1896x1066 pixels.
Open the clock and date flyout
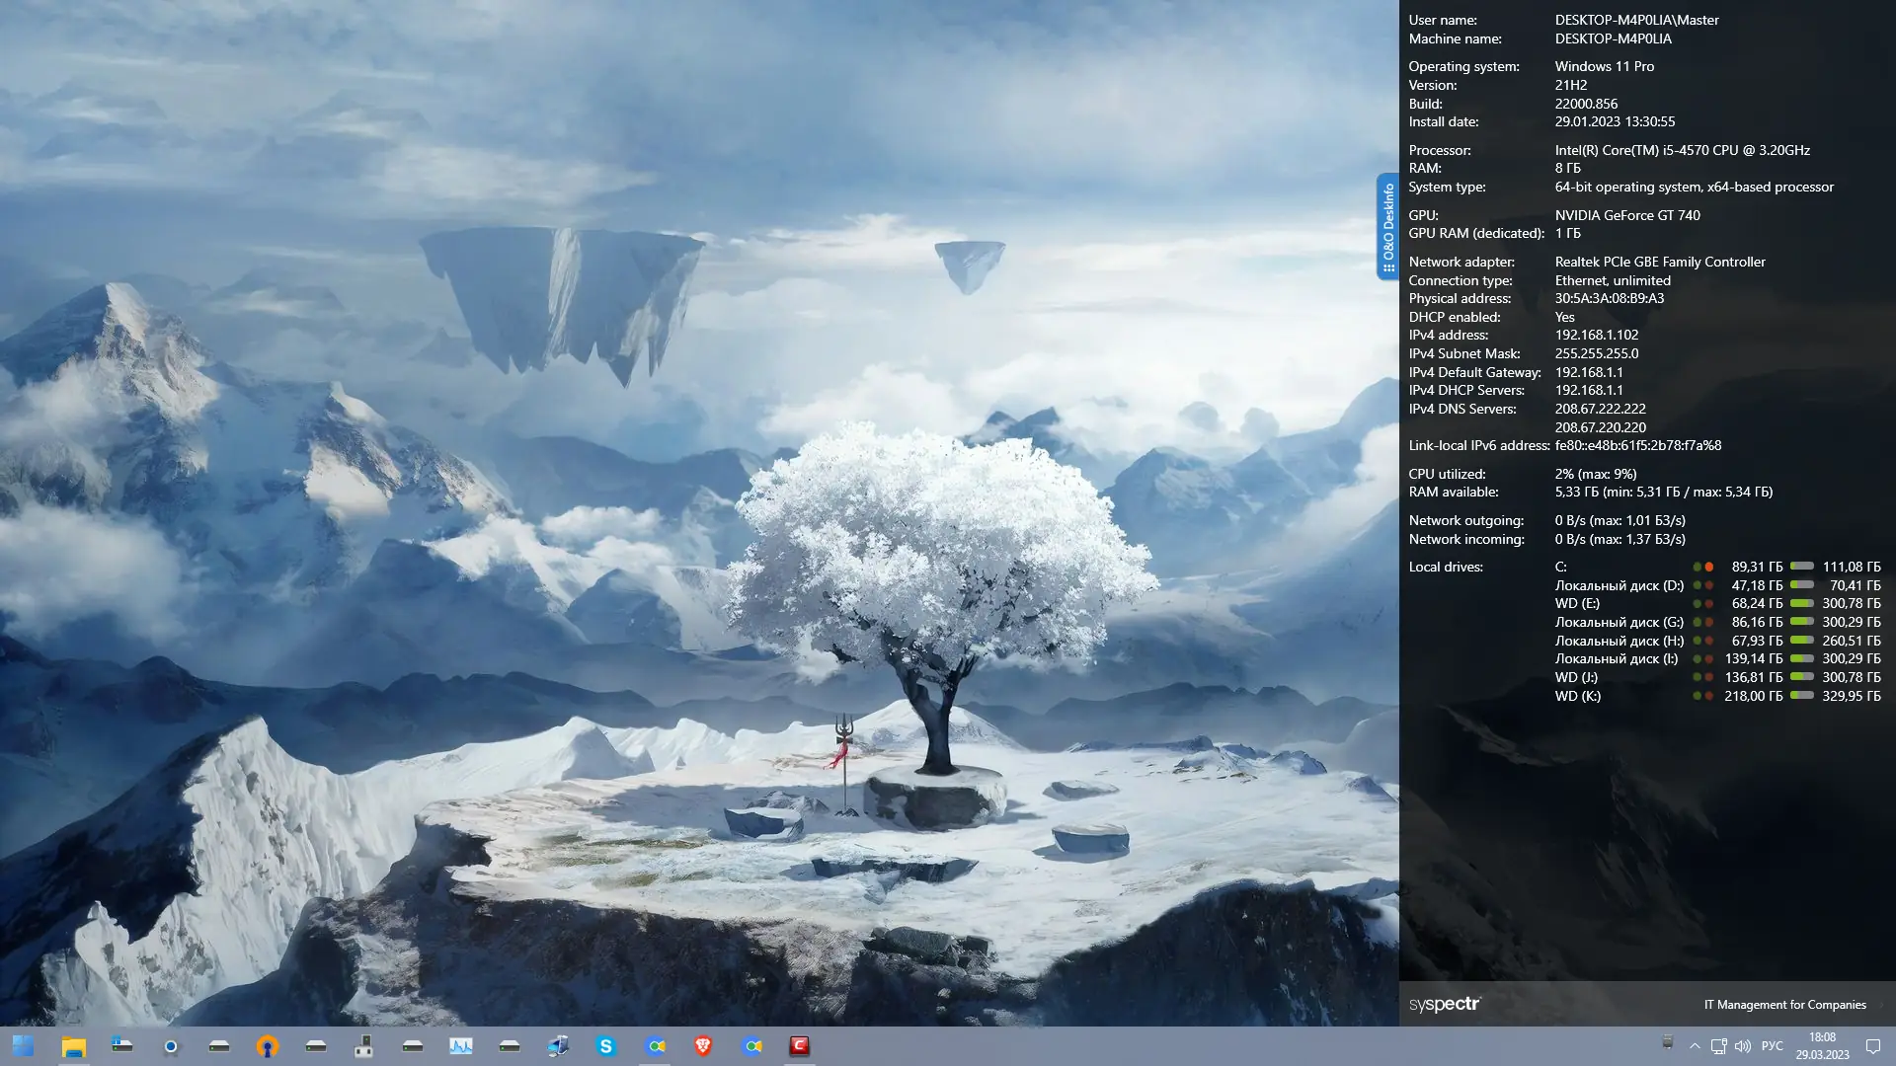pos(1822,1046)
